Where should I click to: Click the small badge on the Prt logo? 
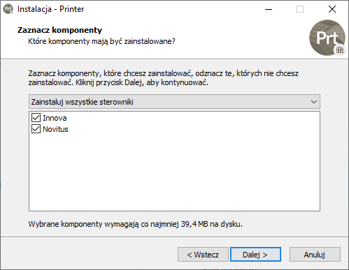click(340, 50)
